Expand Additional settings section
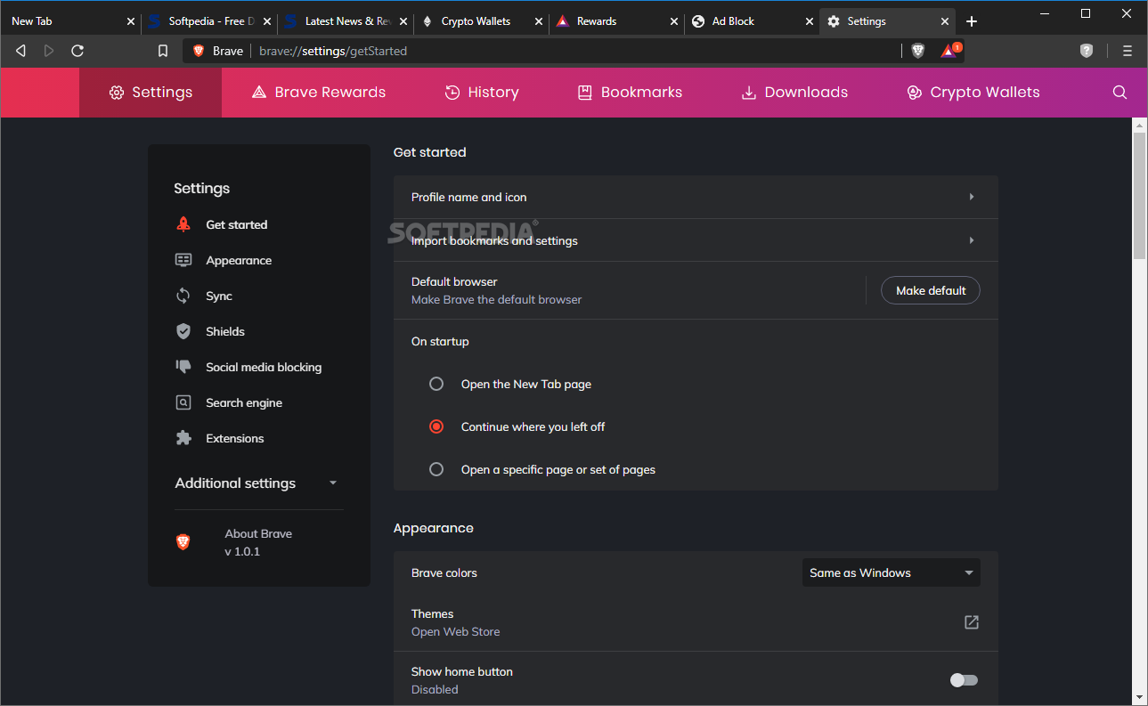Viewport: 1148px width, 706px height. click(257, 483)
